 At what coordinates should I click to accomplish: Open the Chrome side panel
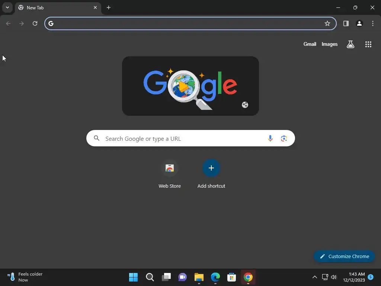346,23
